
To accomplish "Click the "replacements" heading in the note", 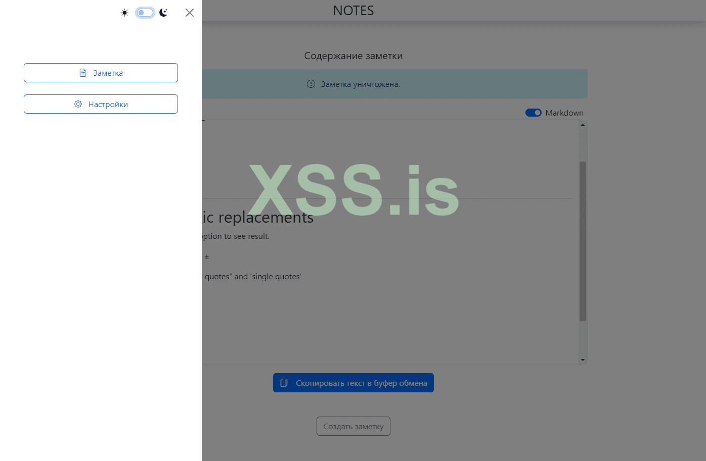I will (x=266, y=218).
